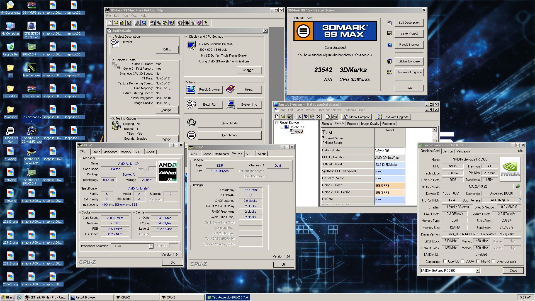Enable the PhysX checkbox in GPU-Z
The height and width of the screenshot is (301, 535).
point(478,261)
